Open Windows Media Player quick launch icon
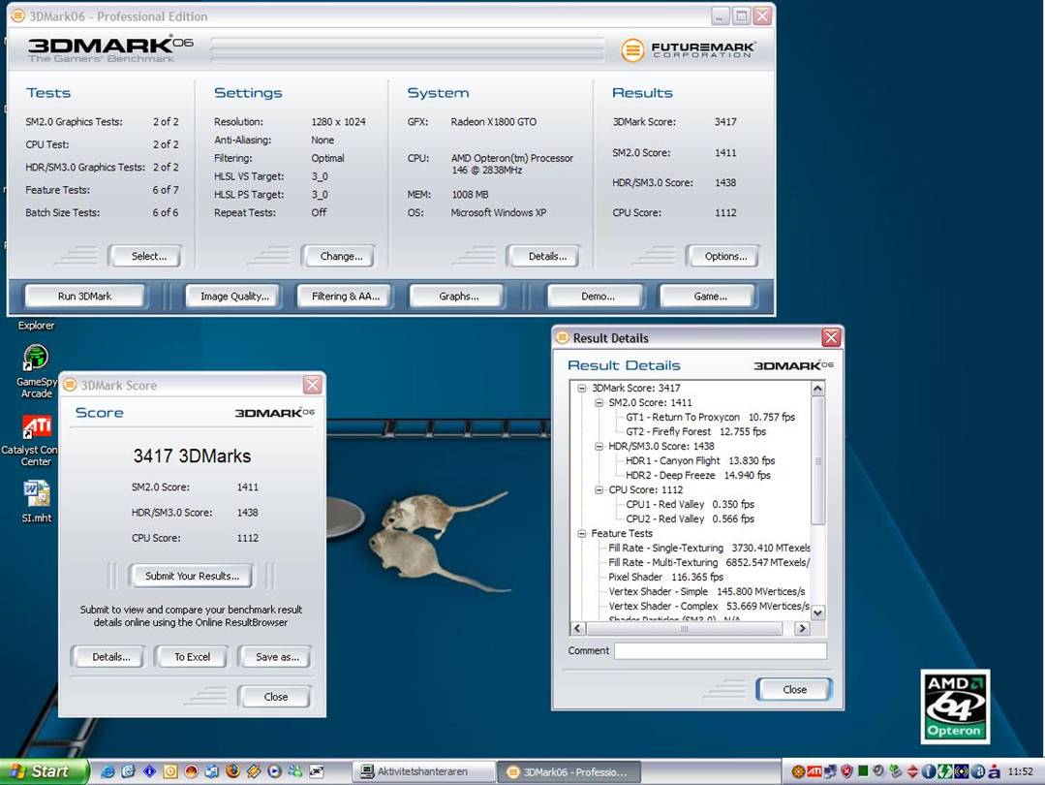 [x=275, y=771]
